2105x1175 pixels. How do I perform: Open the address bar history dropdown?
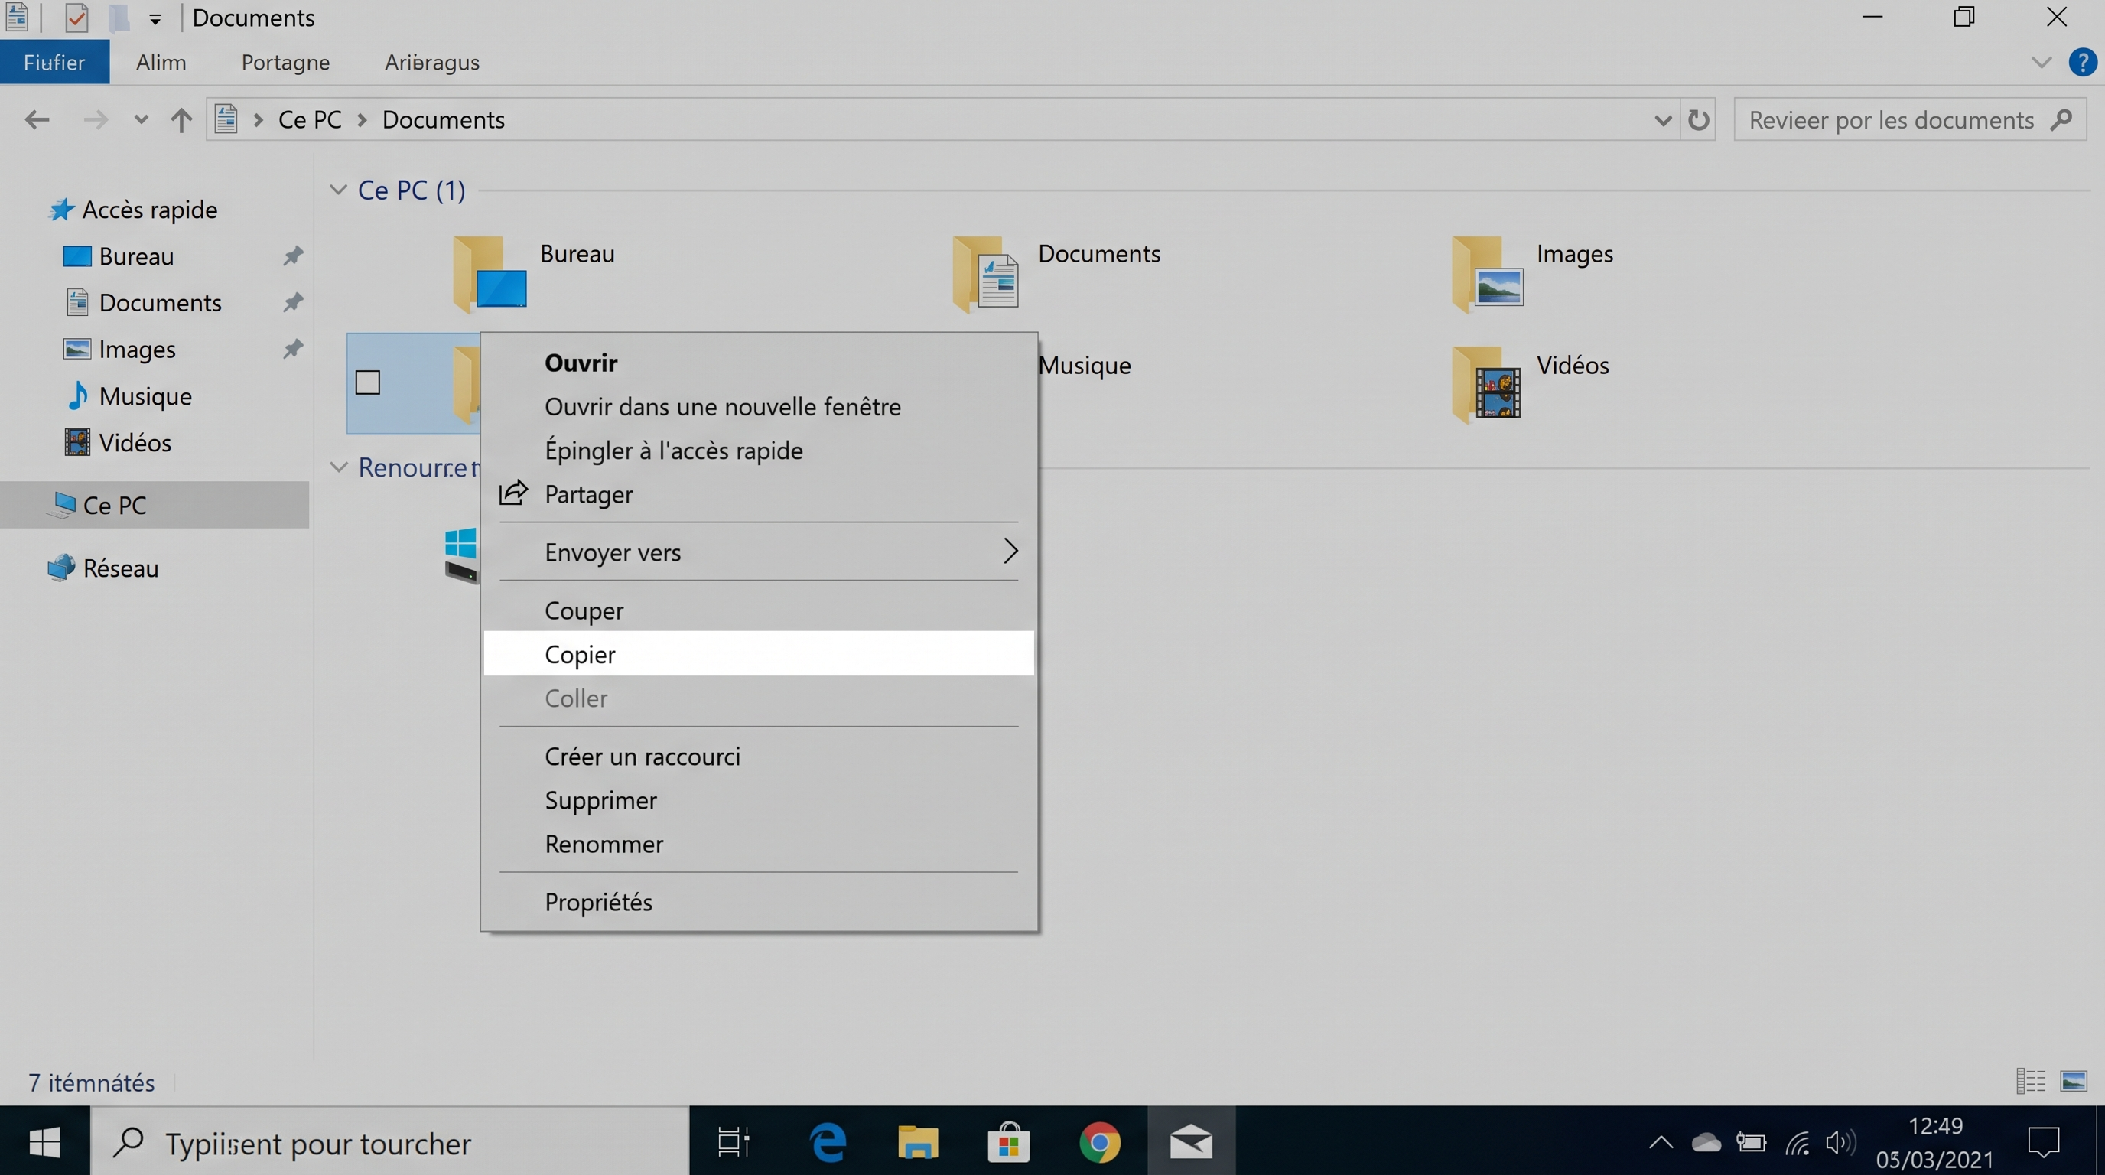1661,121
